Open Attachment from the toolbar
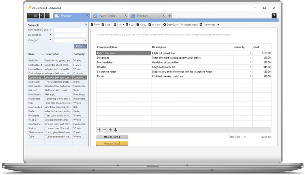 (x=189, y=25)
